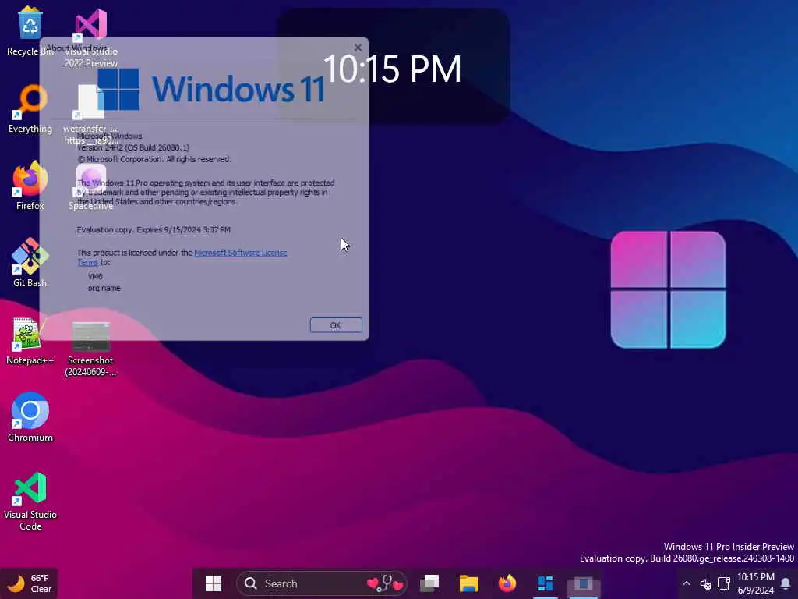This screenshot has width=798, height=599.
Task: Open the network tray icon
Action: (724, 583)
